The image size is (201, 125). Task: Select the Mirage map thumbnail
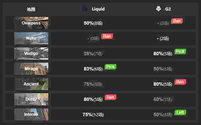coord(31,69)
